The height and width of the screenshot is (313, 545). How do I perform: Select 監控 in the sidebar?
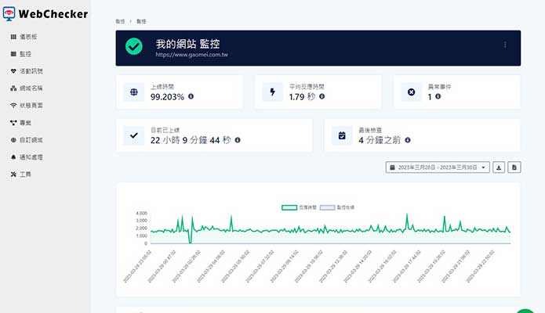(25, 54)
